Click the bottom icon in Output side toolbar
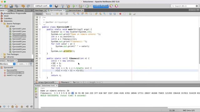Image resolution: width=200 pixels, height=112 pixels. (x=36, y=97)
